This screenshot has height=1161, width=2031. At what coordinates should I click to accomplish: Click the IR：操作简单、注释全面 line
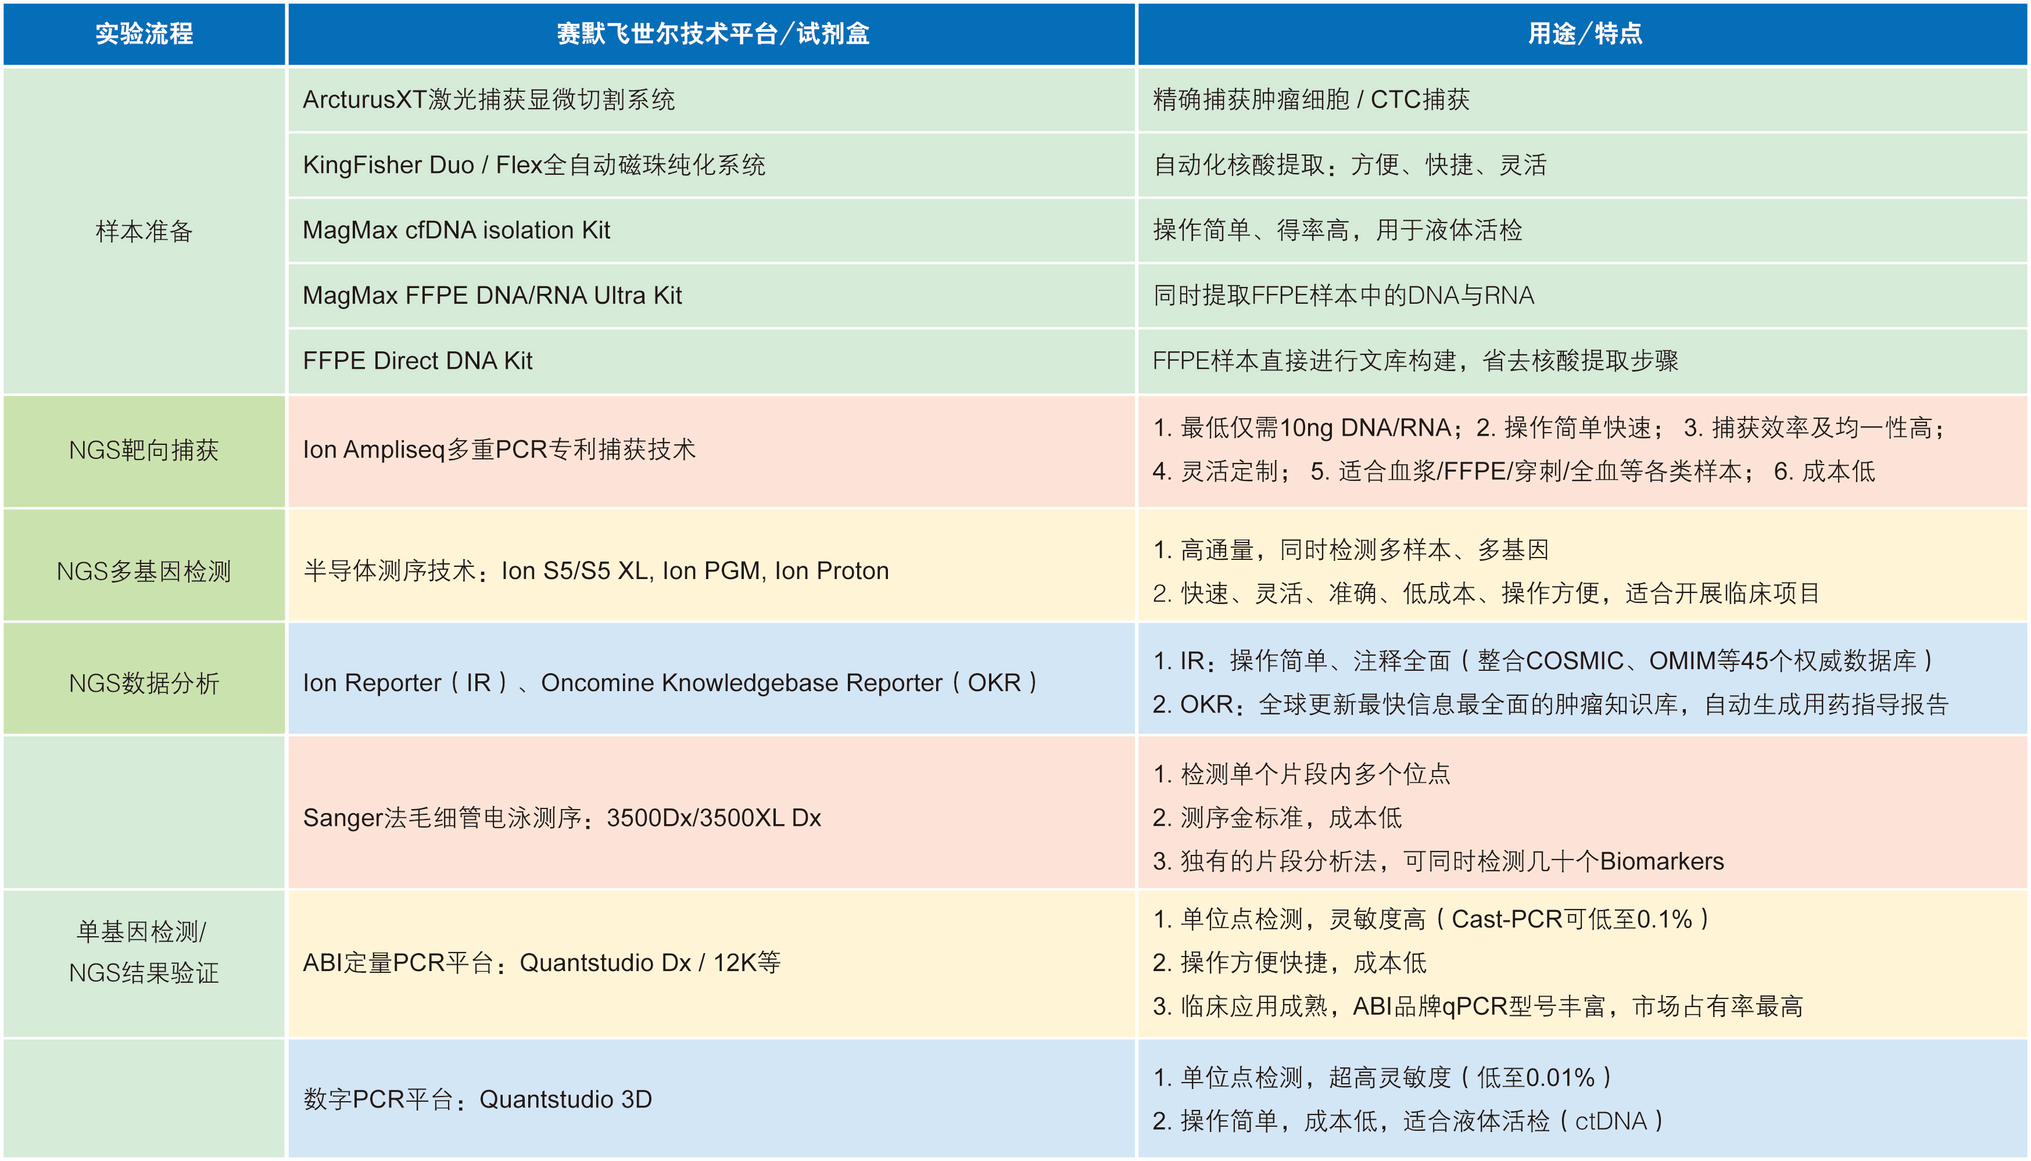pyautogui.click(x=1543, y=661)
